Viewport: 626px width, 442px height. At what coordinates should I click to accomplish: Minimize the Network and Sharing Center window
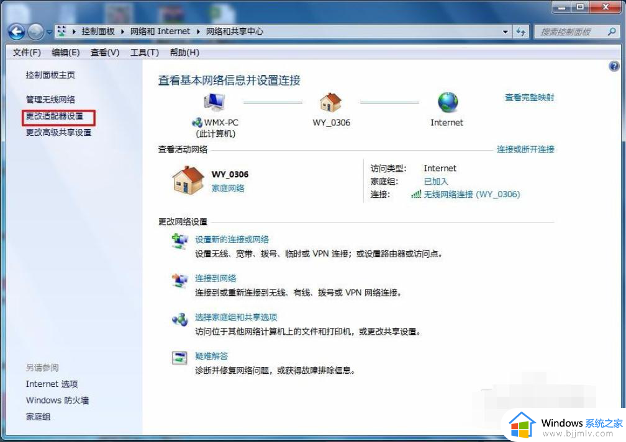(x=561, y=7)
